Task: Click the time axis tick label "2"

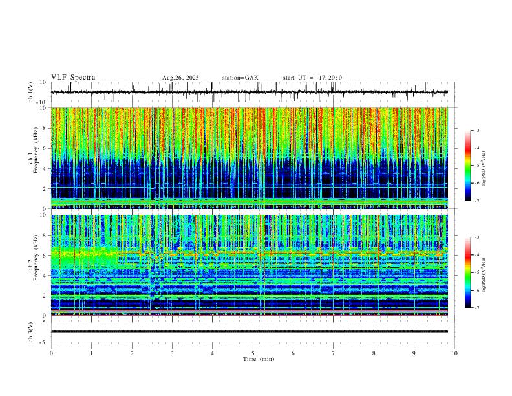Action: [x=132, y=353]
